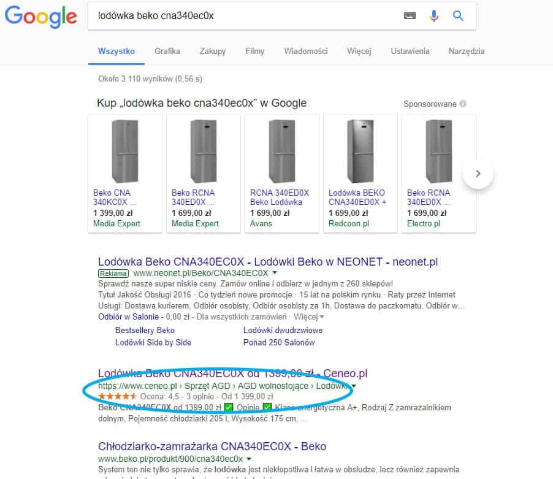Screen dimensions: 553x479
Task: Open the Więcej search menu
Action: (x=359, y=51)
